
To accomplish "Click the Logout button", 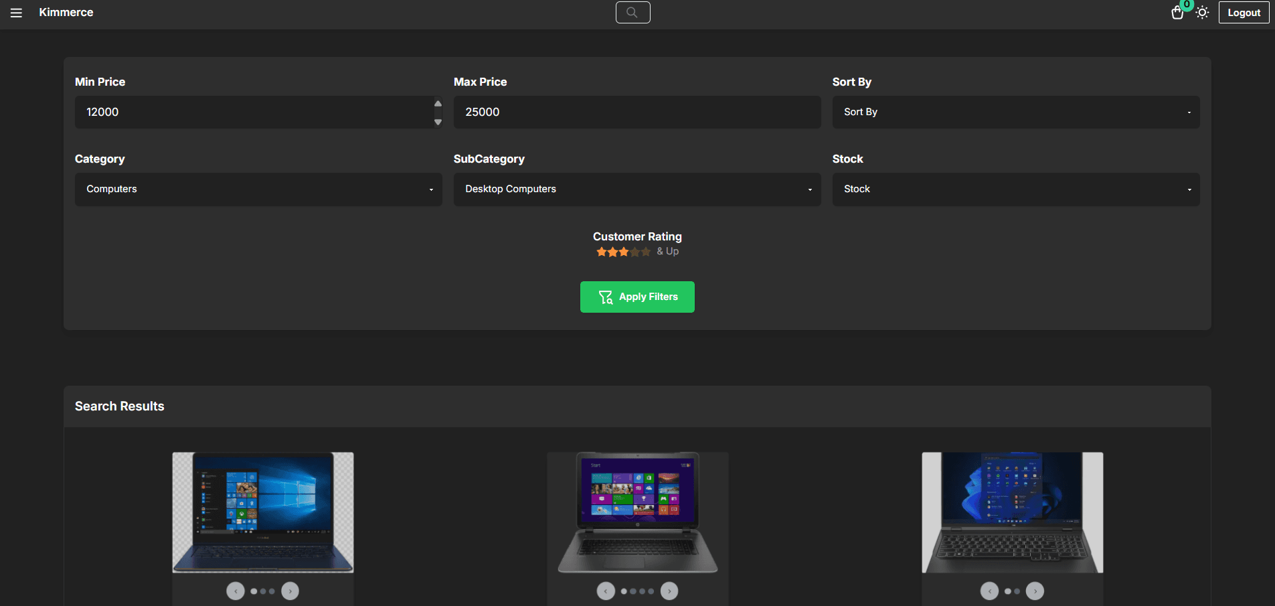I will pyautogui.click(x=1243, y=12).
